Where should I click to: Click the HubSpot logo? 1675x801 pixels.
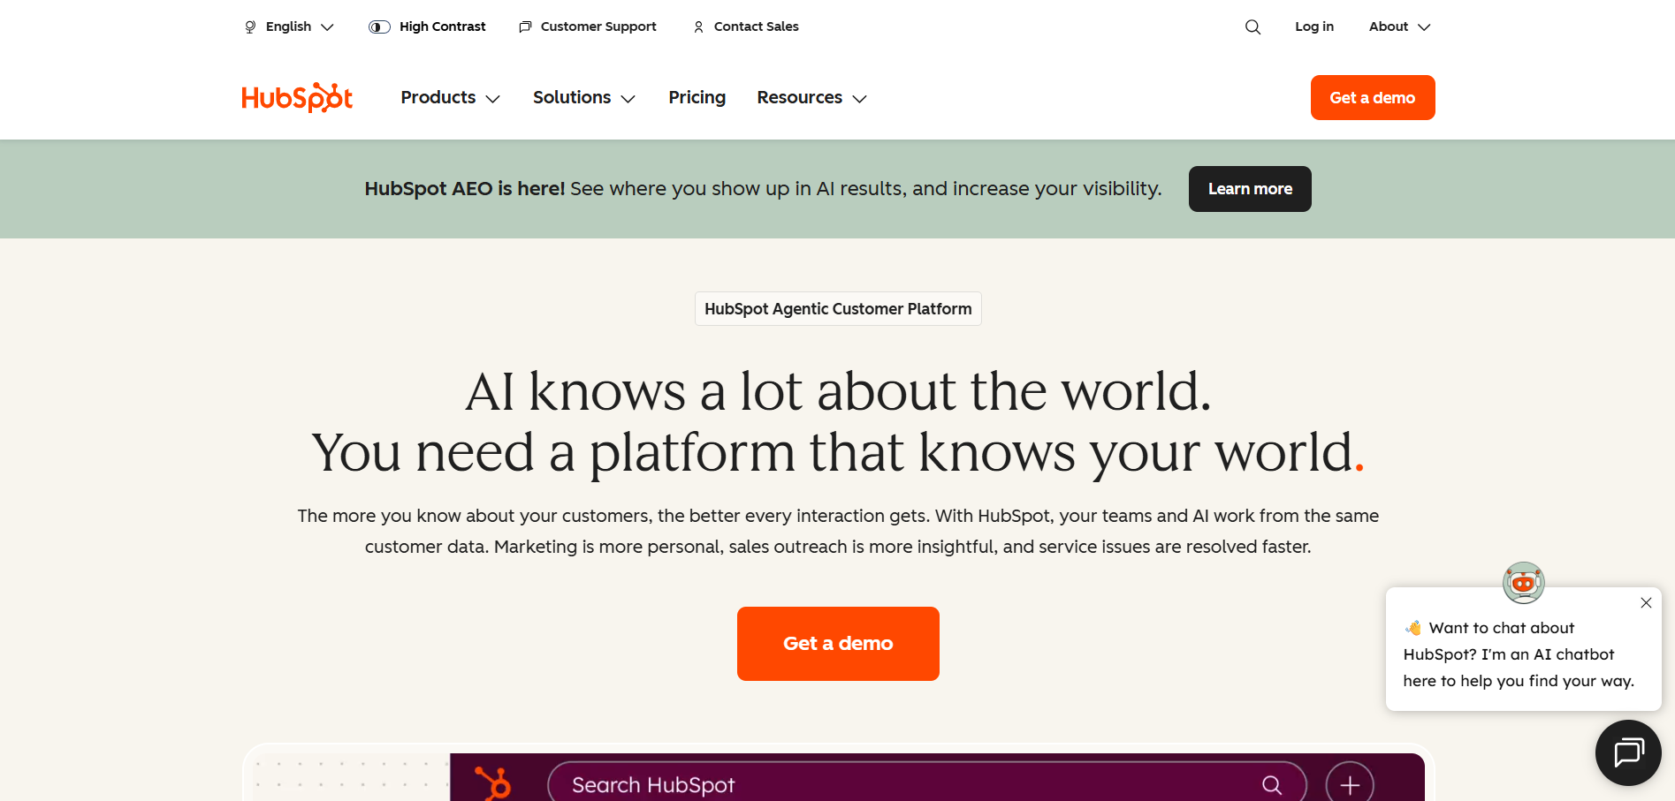[297, 97]
